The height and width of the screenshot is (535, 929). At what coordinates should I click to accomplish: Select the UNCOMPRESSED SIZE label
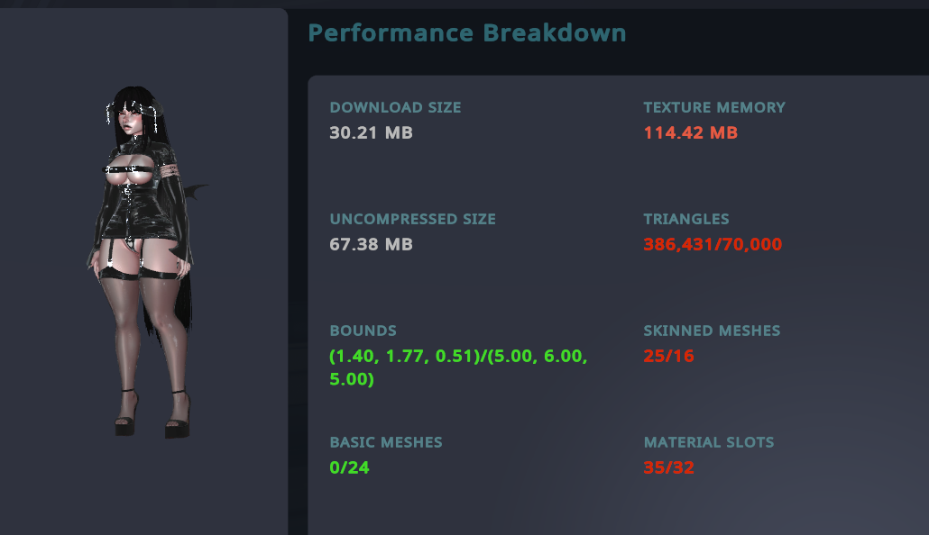pos(412,219)
